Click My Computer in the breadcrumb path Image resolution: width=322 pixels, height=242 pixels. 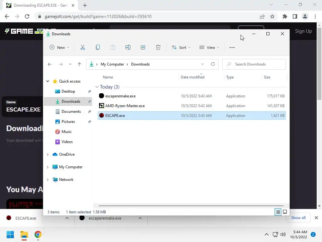pyautogui.click(x=112, y=64)
